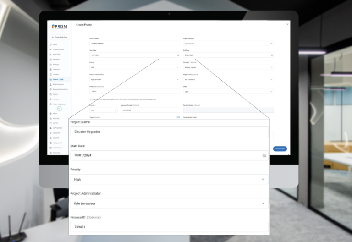The height and width of the screenshot is (242, 352).
Task: Open the Start Date calendar picker icon
Action: pyautogui.click(x=178, y=55)
